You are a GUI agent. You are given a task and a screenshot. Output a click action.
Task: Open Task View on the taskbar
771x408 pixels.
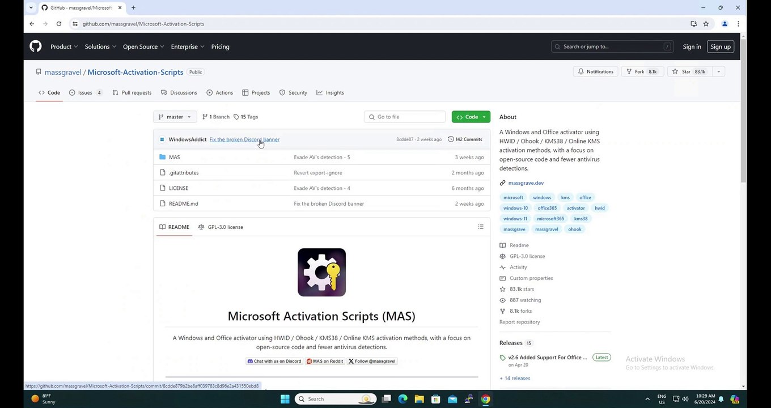pyautogui.click(x=386, y=399)
